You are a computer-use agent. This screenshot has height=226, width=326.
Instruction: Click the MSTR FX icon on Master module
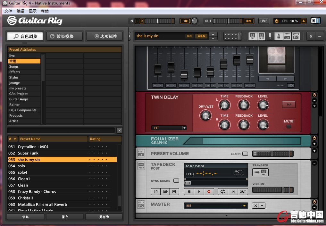[x=141, y=204]
